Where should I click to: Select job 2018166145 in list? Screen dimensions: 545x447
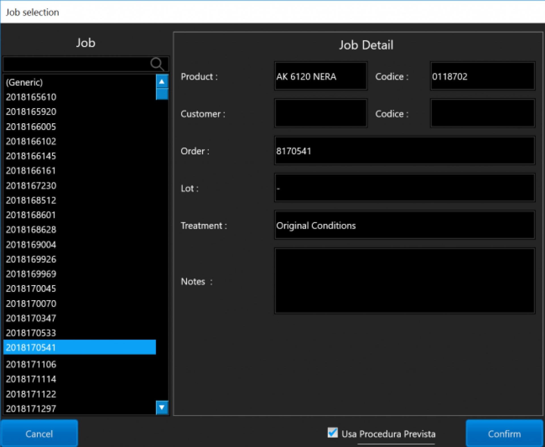(31, 156)
